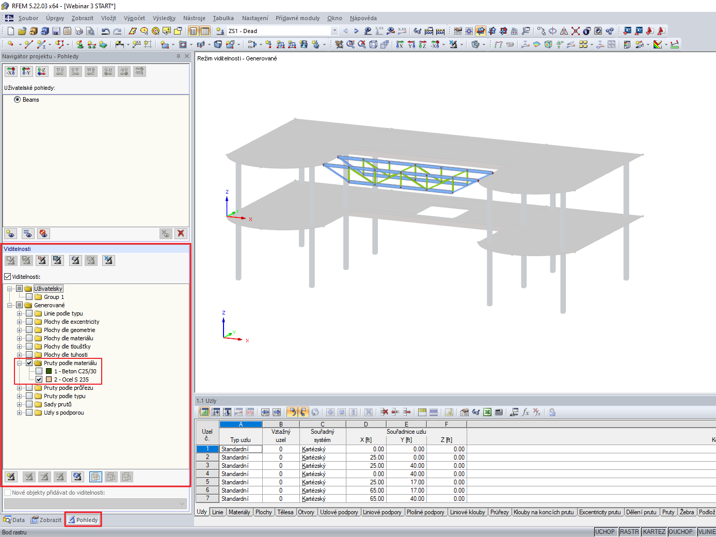Screen dimensions: 716x537
Task: Switch to the Materiály table tab
Action: tap(240, 512)
